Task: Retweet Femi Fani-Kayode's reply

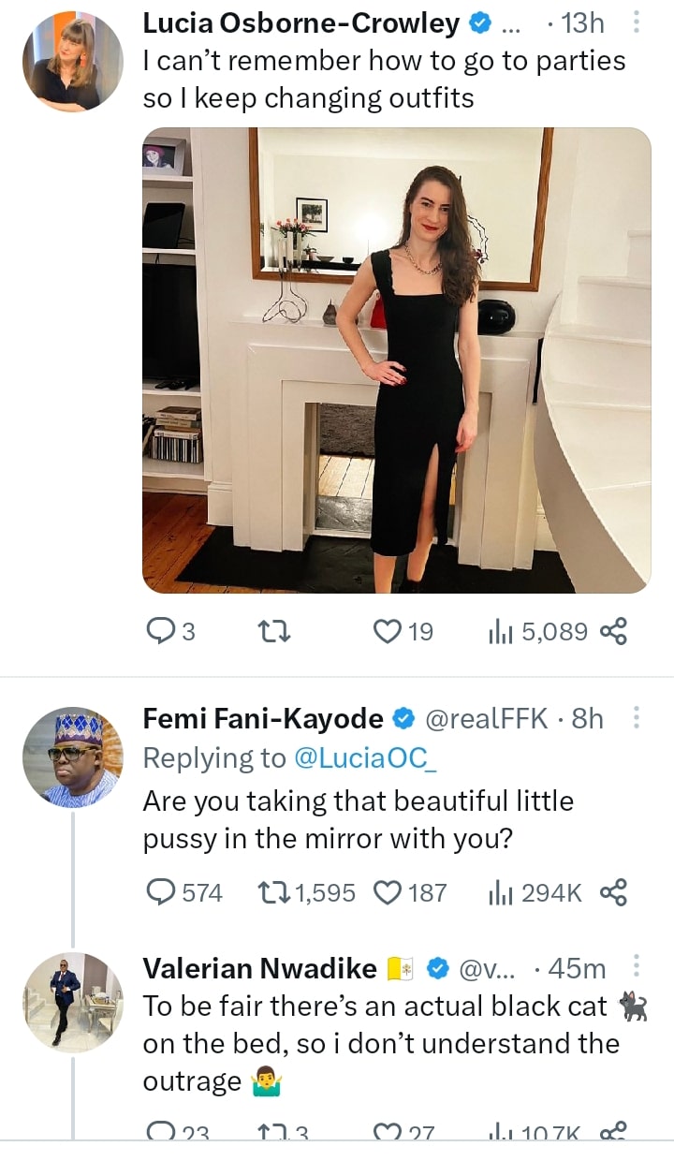Action: pyautogui.click(x=274, y=892)
